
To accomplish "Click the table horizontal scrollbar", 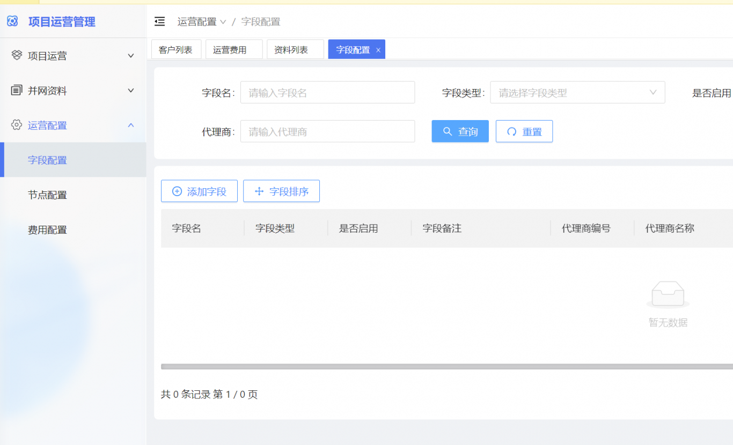I will pyautogui.click(x=447, y=367).
